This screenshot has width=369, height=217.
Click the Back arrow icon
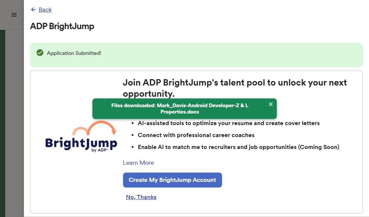point(34,10)
